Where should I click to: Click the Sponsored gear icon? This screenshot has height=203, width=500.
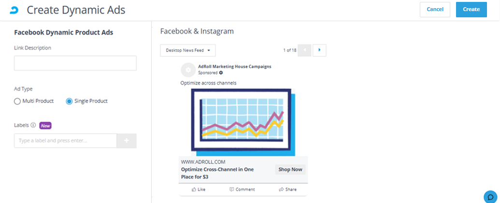click(221, 73)
